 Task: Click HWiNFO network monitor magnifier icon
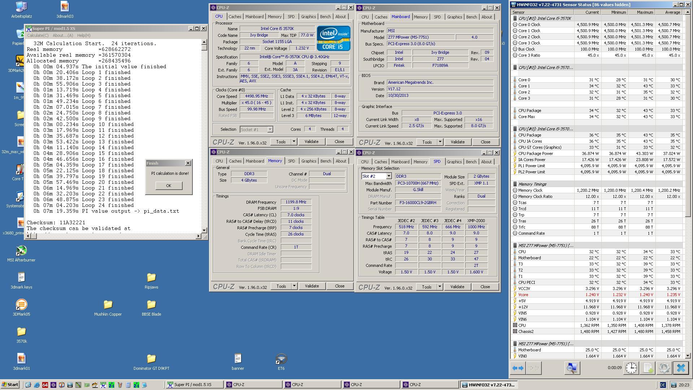click(572, 368)
